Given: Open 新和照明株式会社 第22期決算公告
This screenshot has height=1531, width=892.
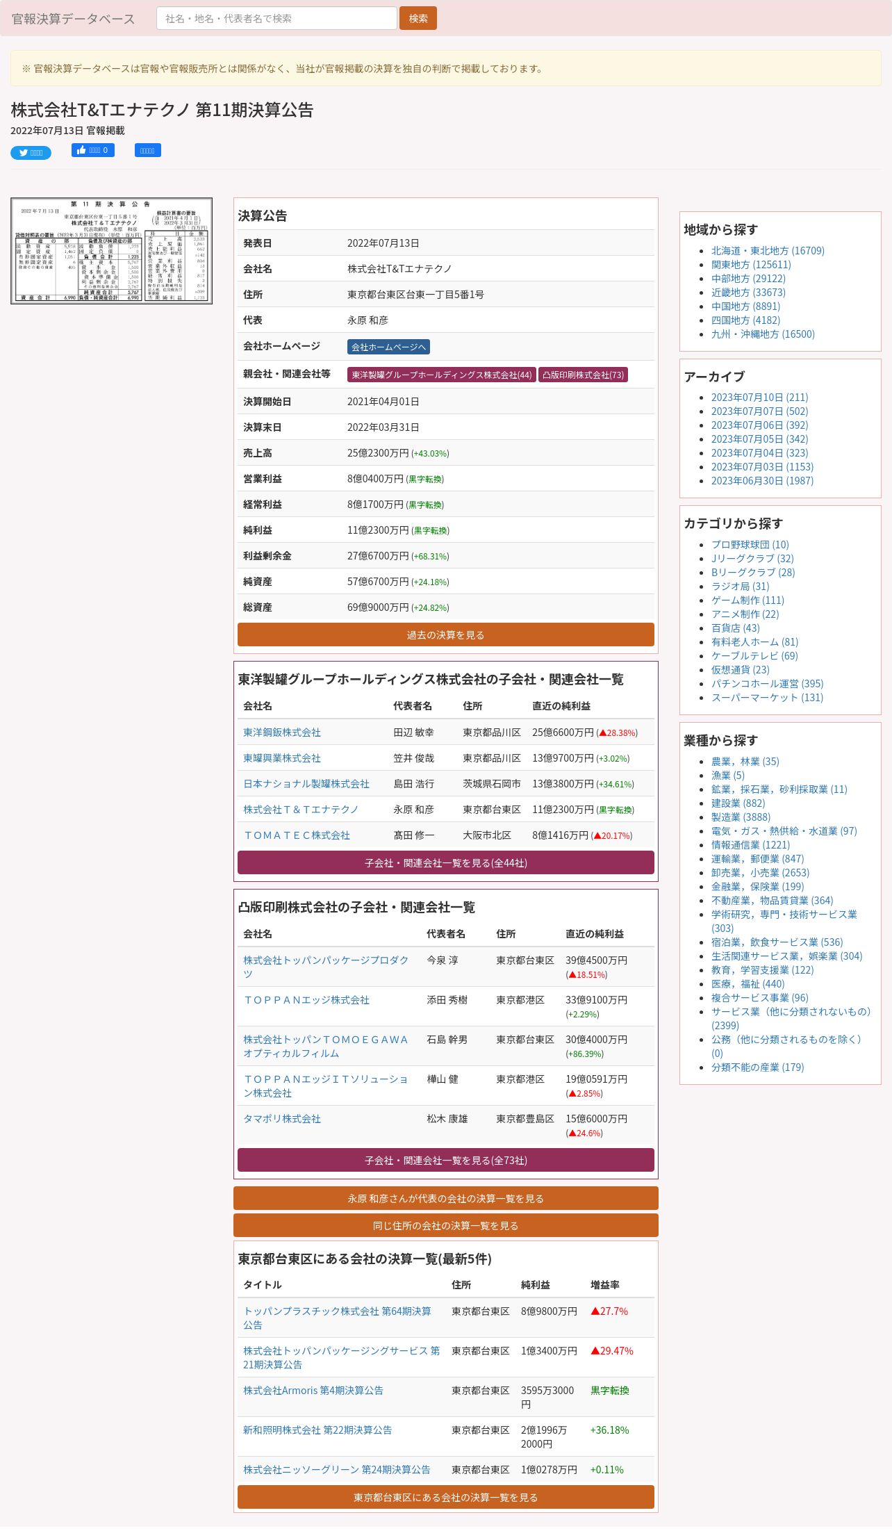Looking at the screenshot, I should point(317,1430).
